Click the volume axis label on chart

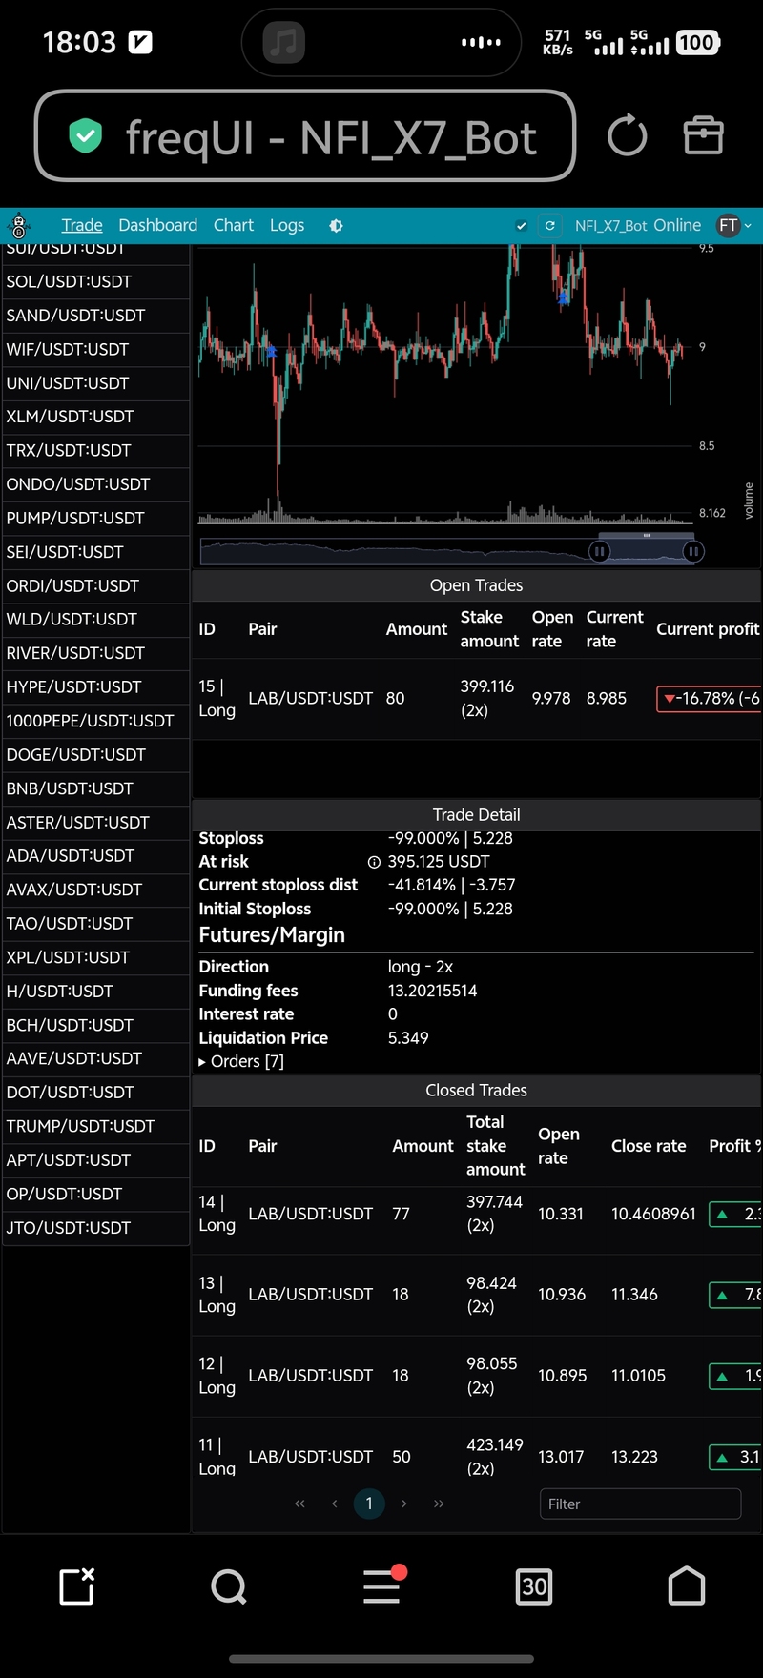coord(749,501)
